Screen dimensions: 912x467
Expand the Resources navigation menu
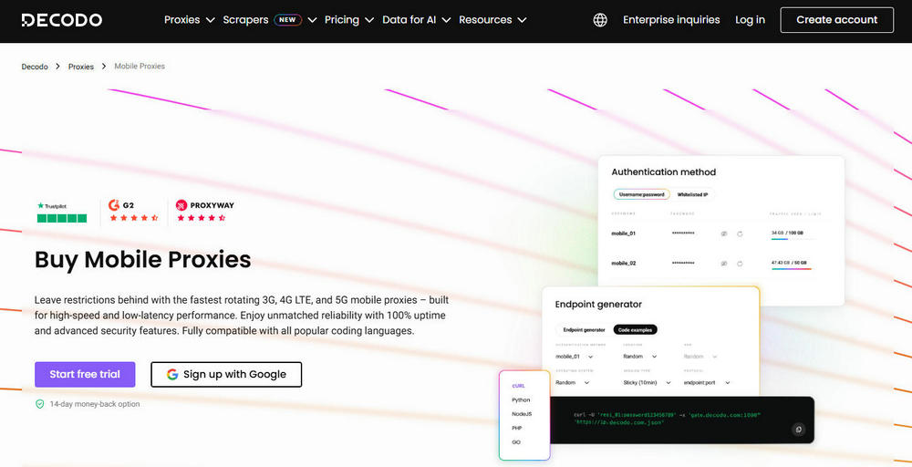coord(492,20)
